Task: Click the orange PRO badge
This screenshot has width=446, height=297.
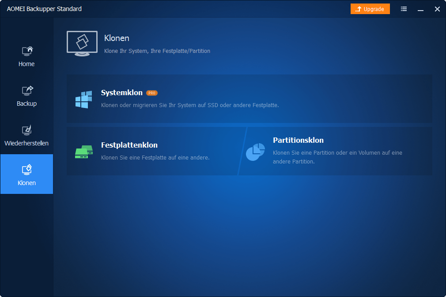Action: point(152,93)
